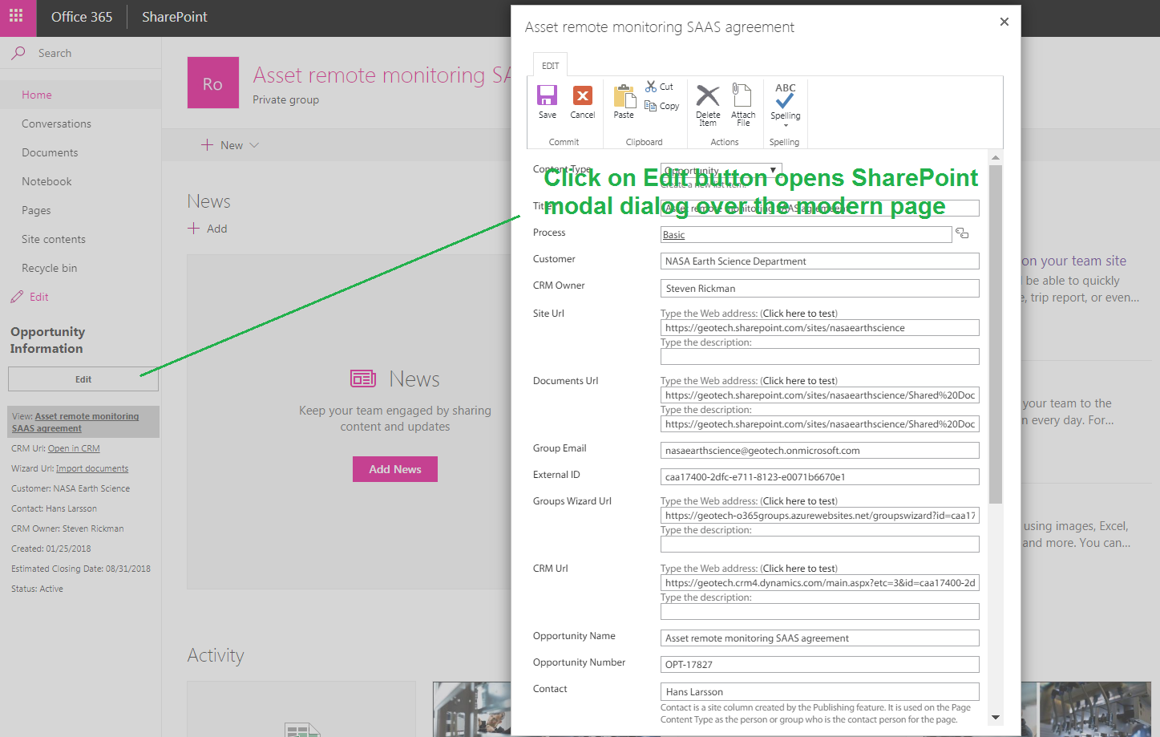Viewport: 1160px width, 737px height.
Task: Click the Edit pencil icon in the sidebar
Action: 18,296
